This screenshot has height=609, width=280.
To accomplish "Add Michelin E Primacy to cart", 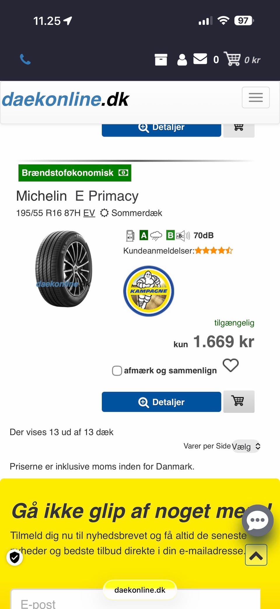I will point(239,401).
